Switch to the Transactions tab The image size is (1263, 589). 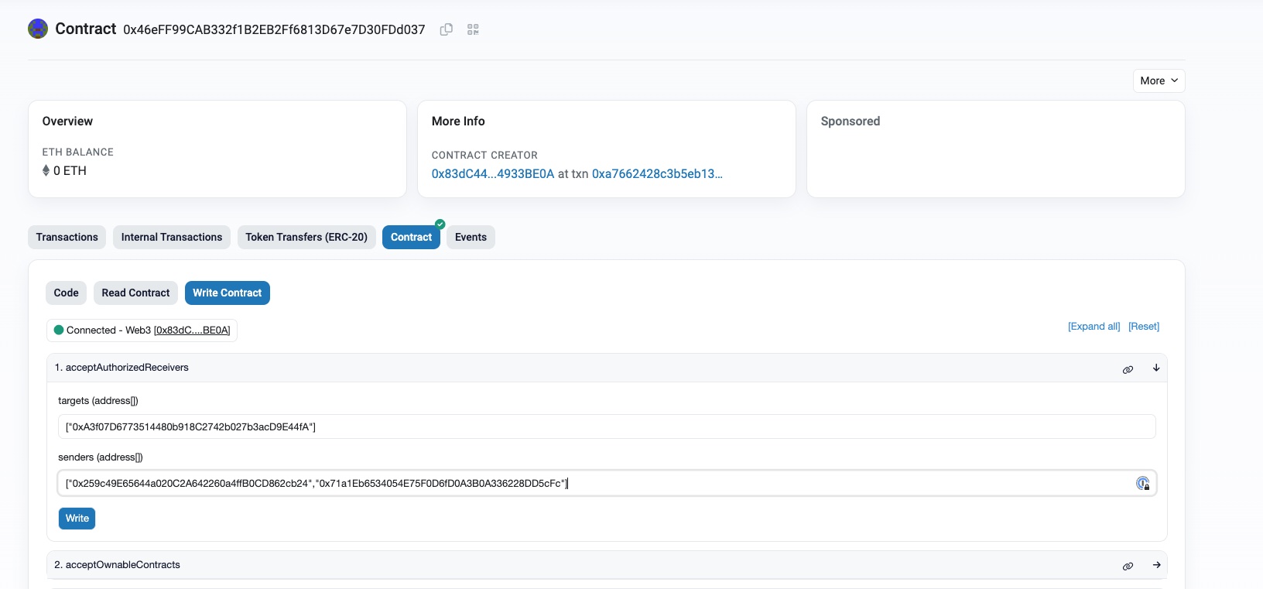point(67,237)
